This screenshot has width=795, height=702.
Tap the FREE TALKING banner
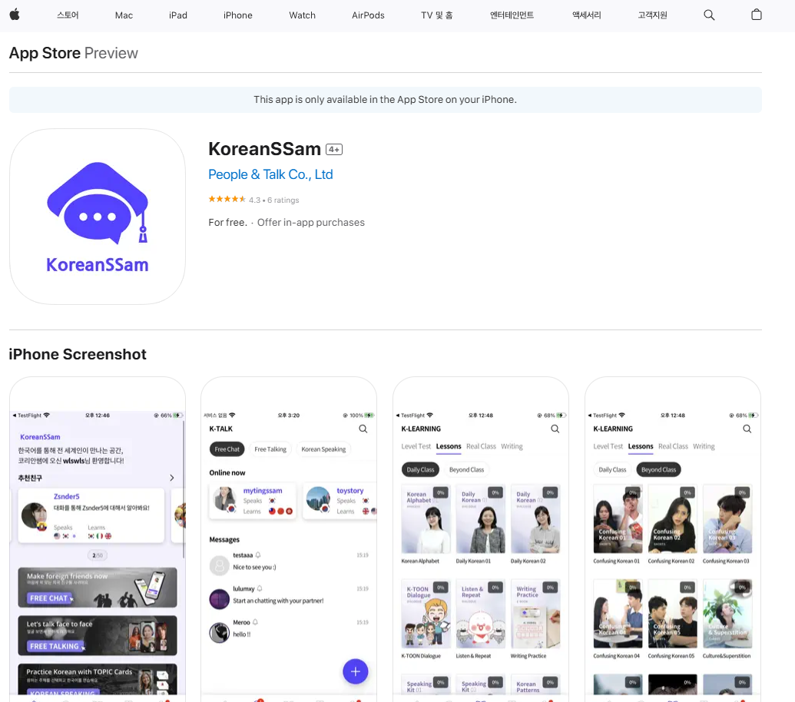click(x=98, y=636)
